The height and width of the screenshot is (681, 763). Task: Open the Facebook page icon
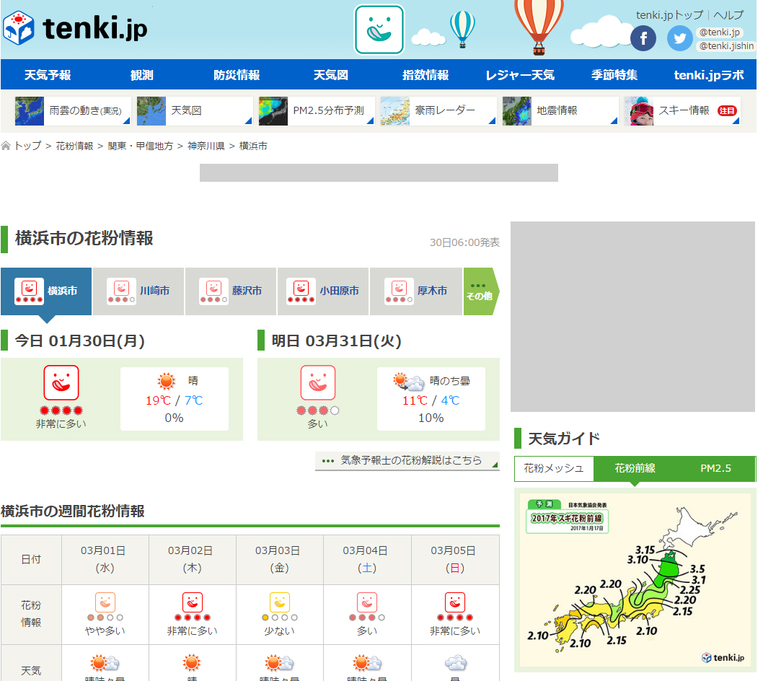tap(643, 38)
